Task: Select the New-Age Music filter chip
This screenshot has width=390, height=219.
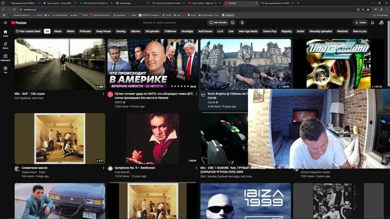Action: [248, 31]
